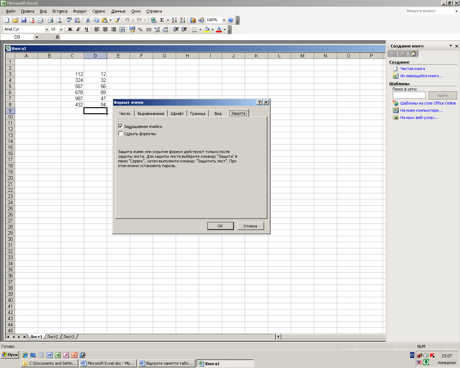This screenshot has width=460, height=368.
Task: Click the Поиск в сети search field
Action: coord(409,95)
